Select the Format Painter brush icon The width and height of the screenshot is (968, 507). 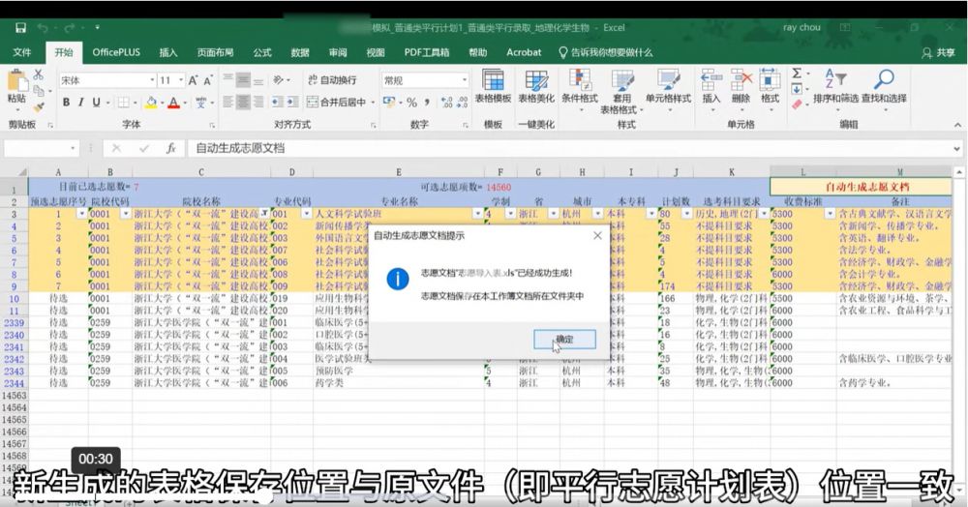click(39, 106)
